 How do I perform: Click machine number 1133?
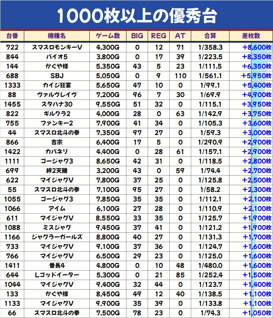pos(12,304)
